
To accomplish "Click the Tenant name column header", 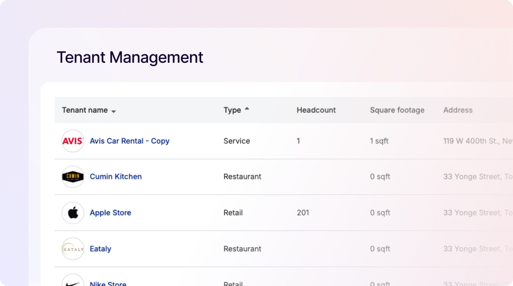I will click(x=85, y=110).
